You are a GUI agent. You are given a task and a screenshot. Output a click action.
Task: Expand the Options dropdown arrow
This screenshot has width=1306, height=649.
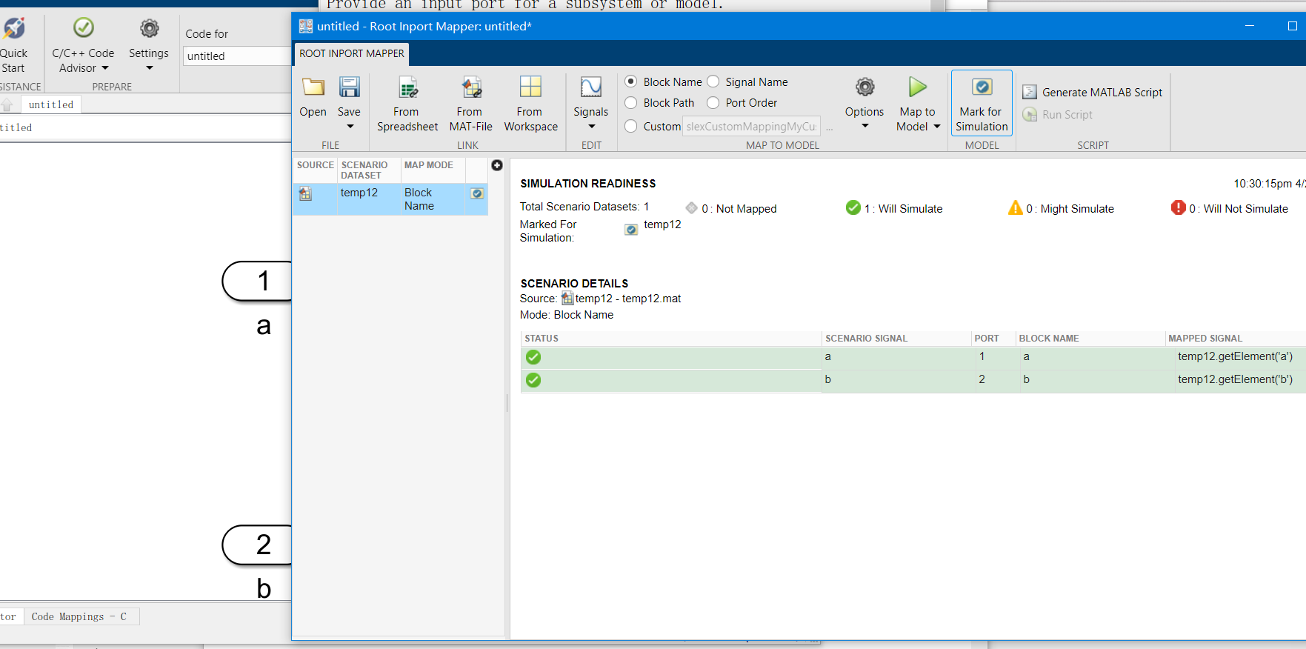point(865,126)
